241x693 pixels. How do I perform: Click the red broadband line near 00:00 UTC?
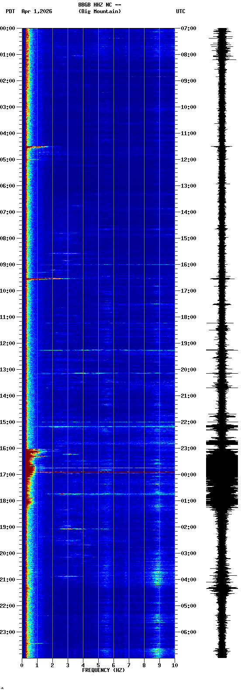click(x=105, y=472)
